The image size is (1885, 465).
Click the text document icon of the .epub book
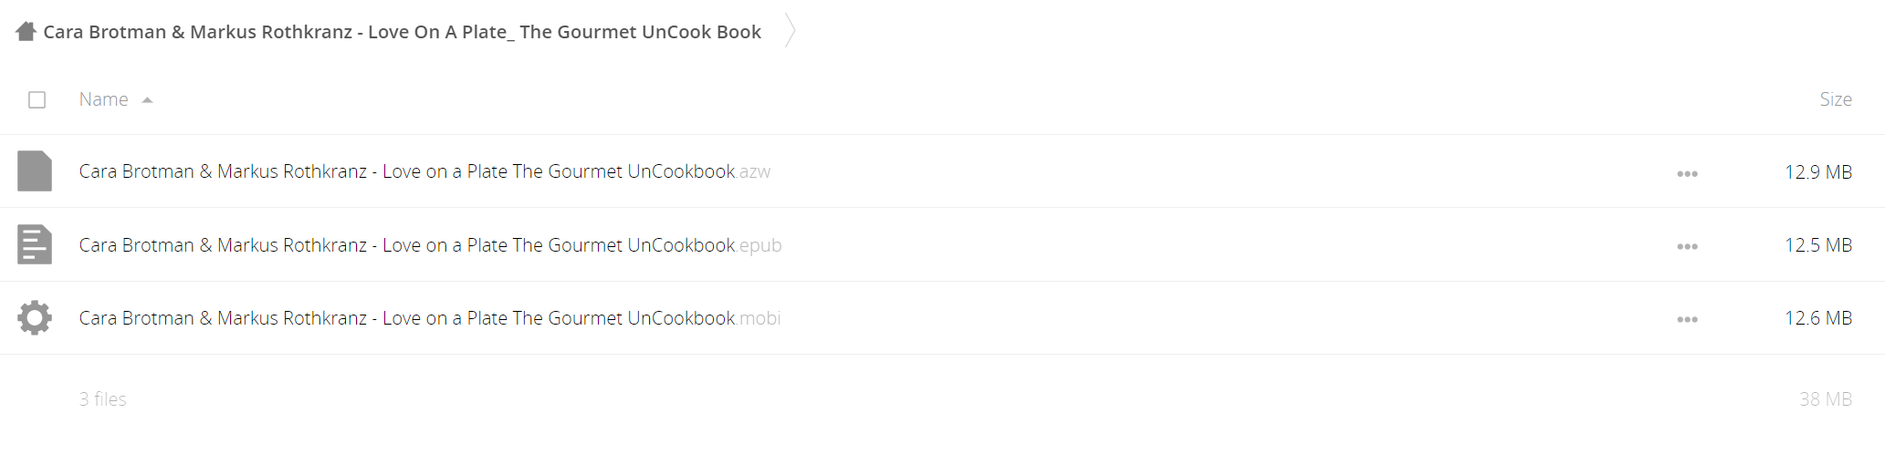35,244
